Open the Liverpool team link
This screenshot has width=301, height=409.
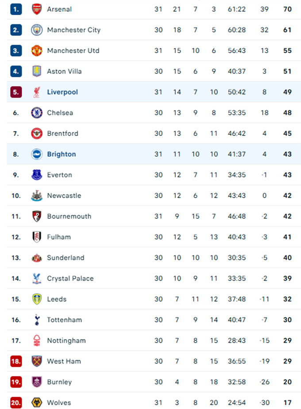(x=62, y=92)
